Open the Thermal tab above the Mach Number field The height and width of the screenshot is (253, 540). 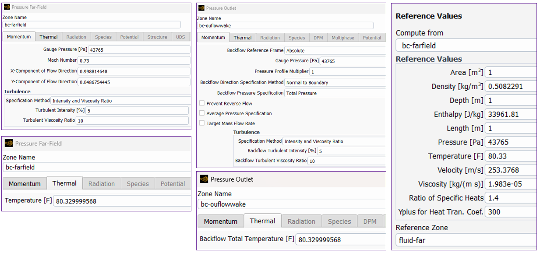pos(49,37)
